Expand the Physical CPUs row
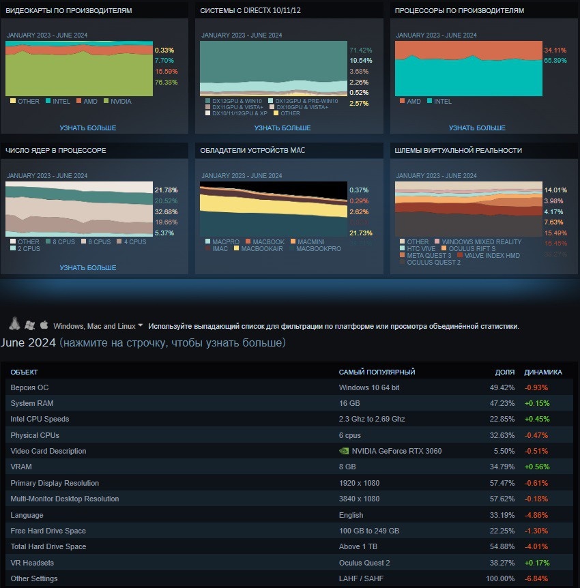Image resolution: width=580 pixels, height=588 pixels. tap(289, 435)
